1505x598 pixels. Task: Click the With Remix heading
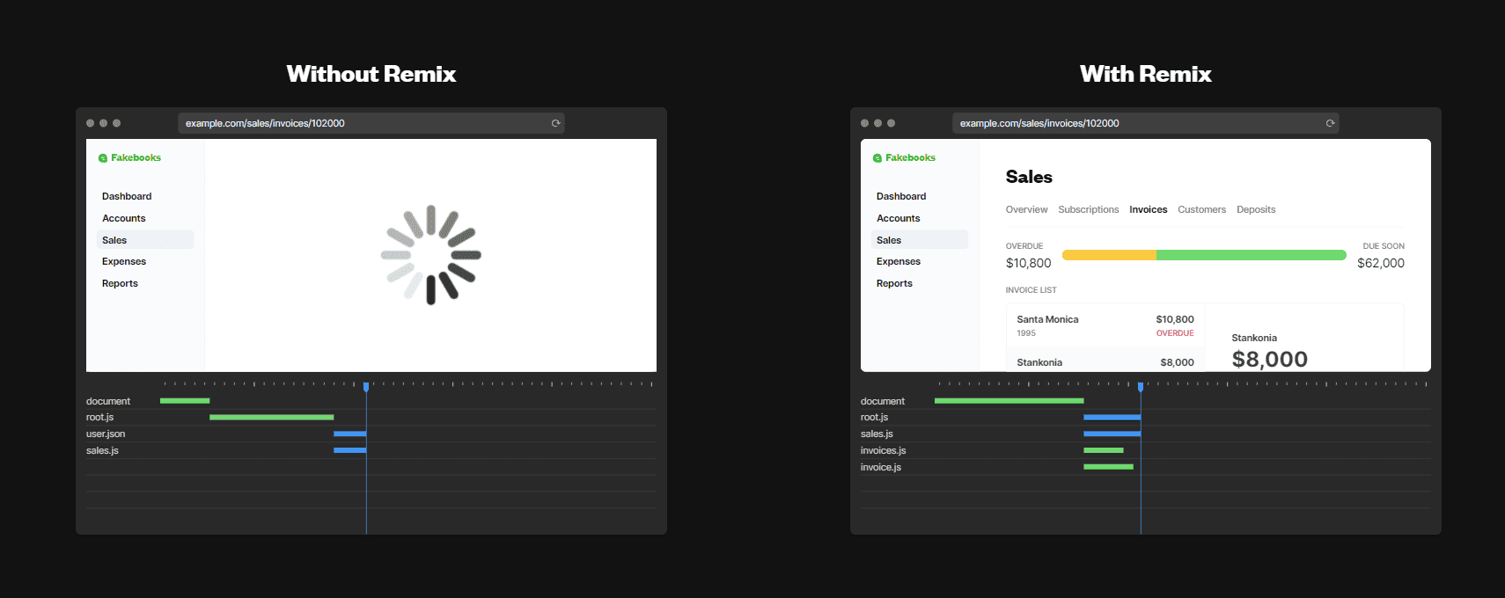(x=1146, y=74)
